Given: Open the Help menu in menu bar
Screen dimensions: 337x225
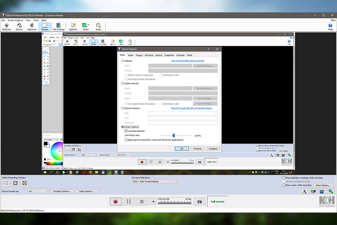Looking at the screenshot, I should pos(44,20).
